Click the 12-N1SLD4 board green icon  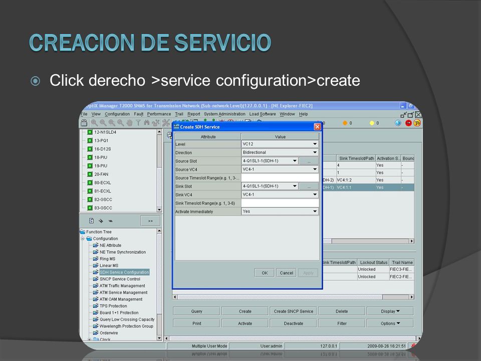tap(90, 132)
